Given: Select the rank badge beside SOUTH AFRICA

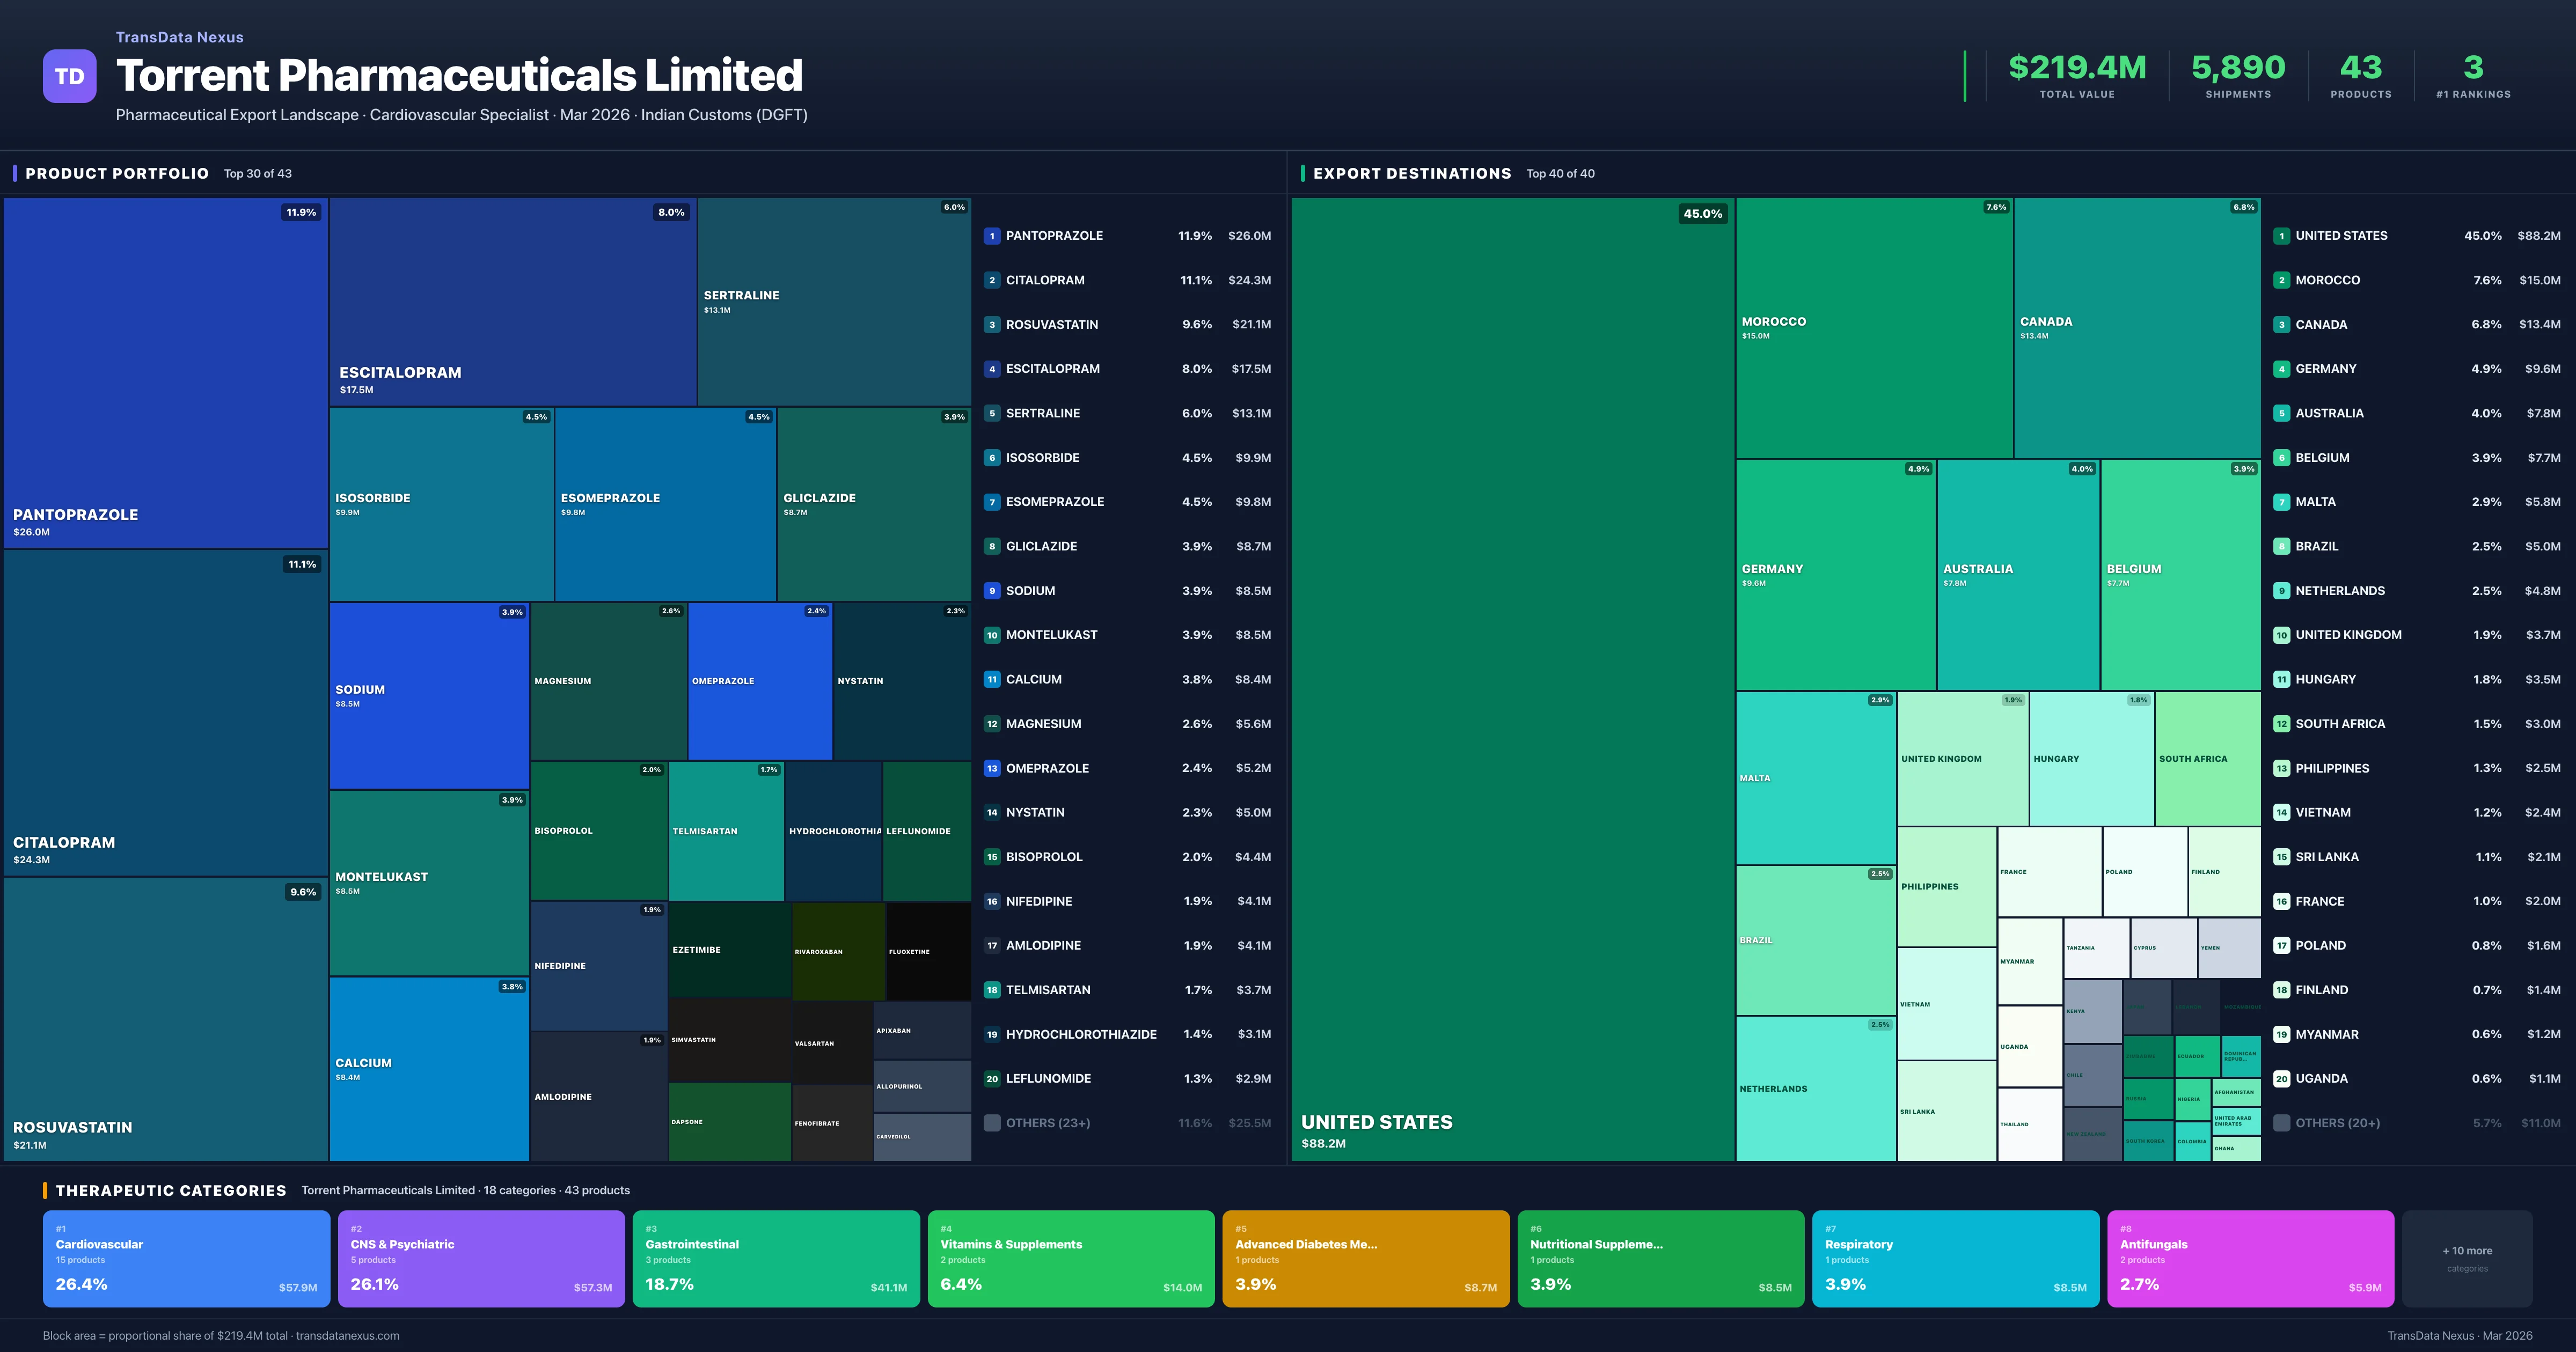Looking at the screenshot, I should coord(2282,723).
